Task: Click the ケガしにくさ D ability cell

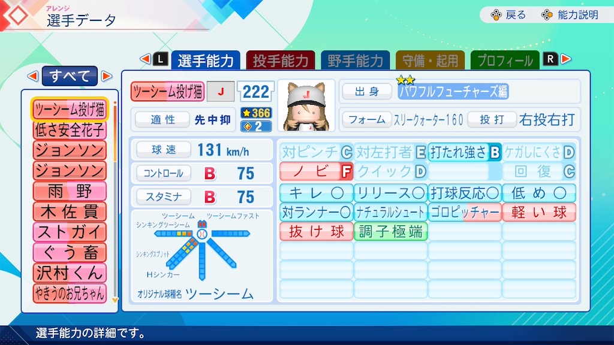Action: tap(539, 152)
